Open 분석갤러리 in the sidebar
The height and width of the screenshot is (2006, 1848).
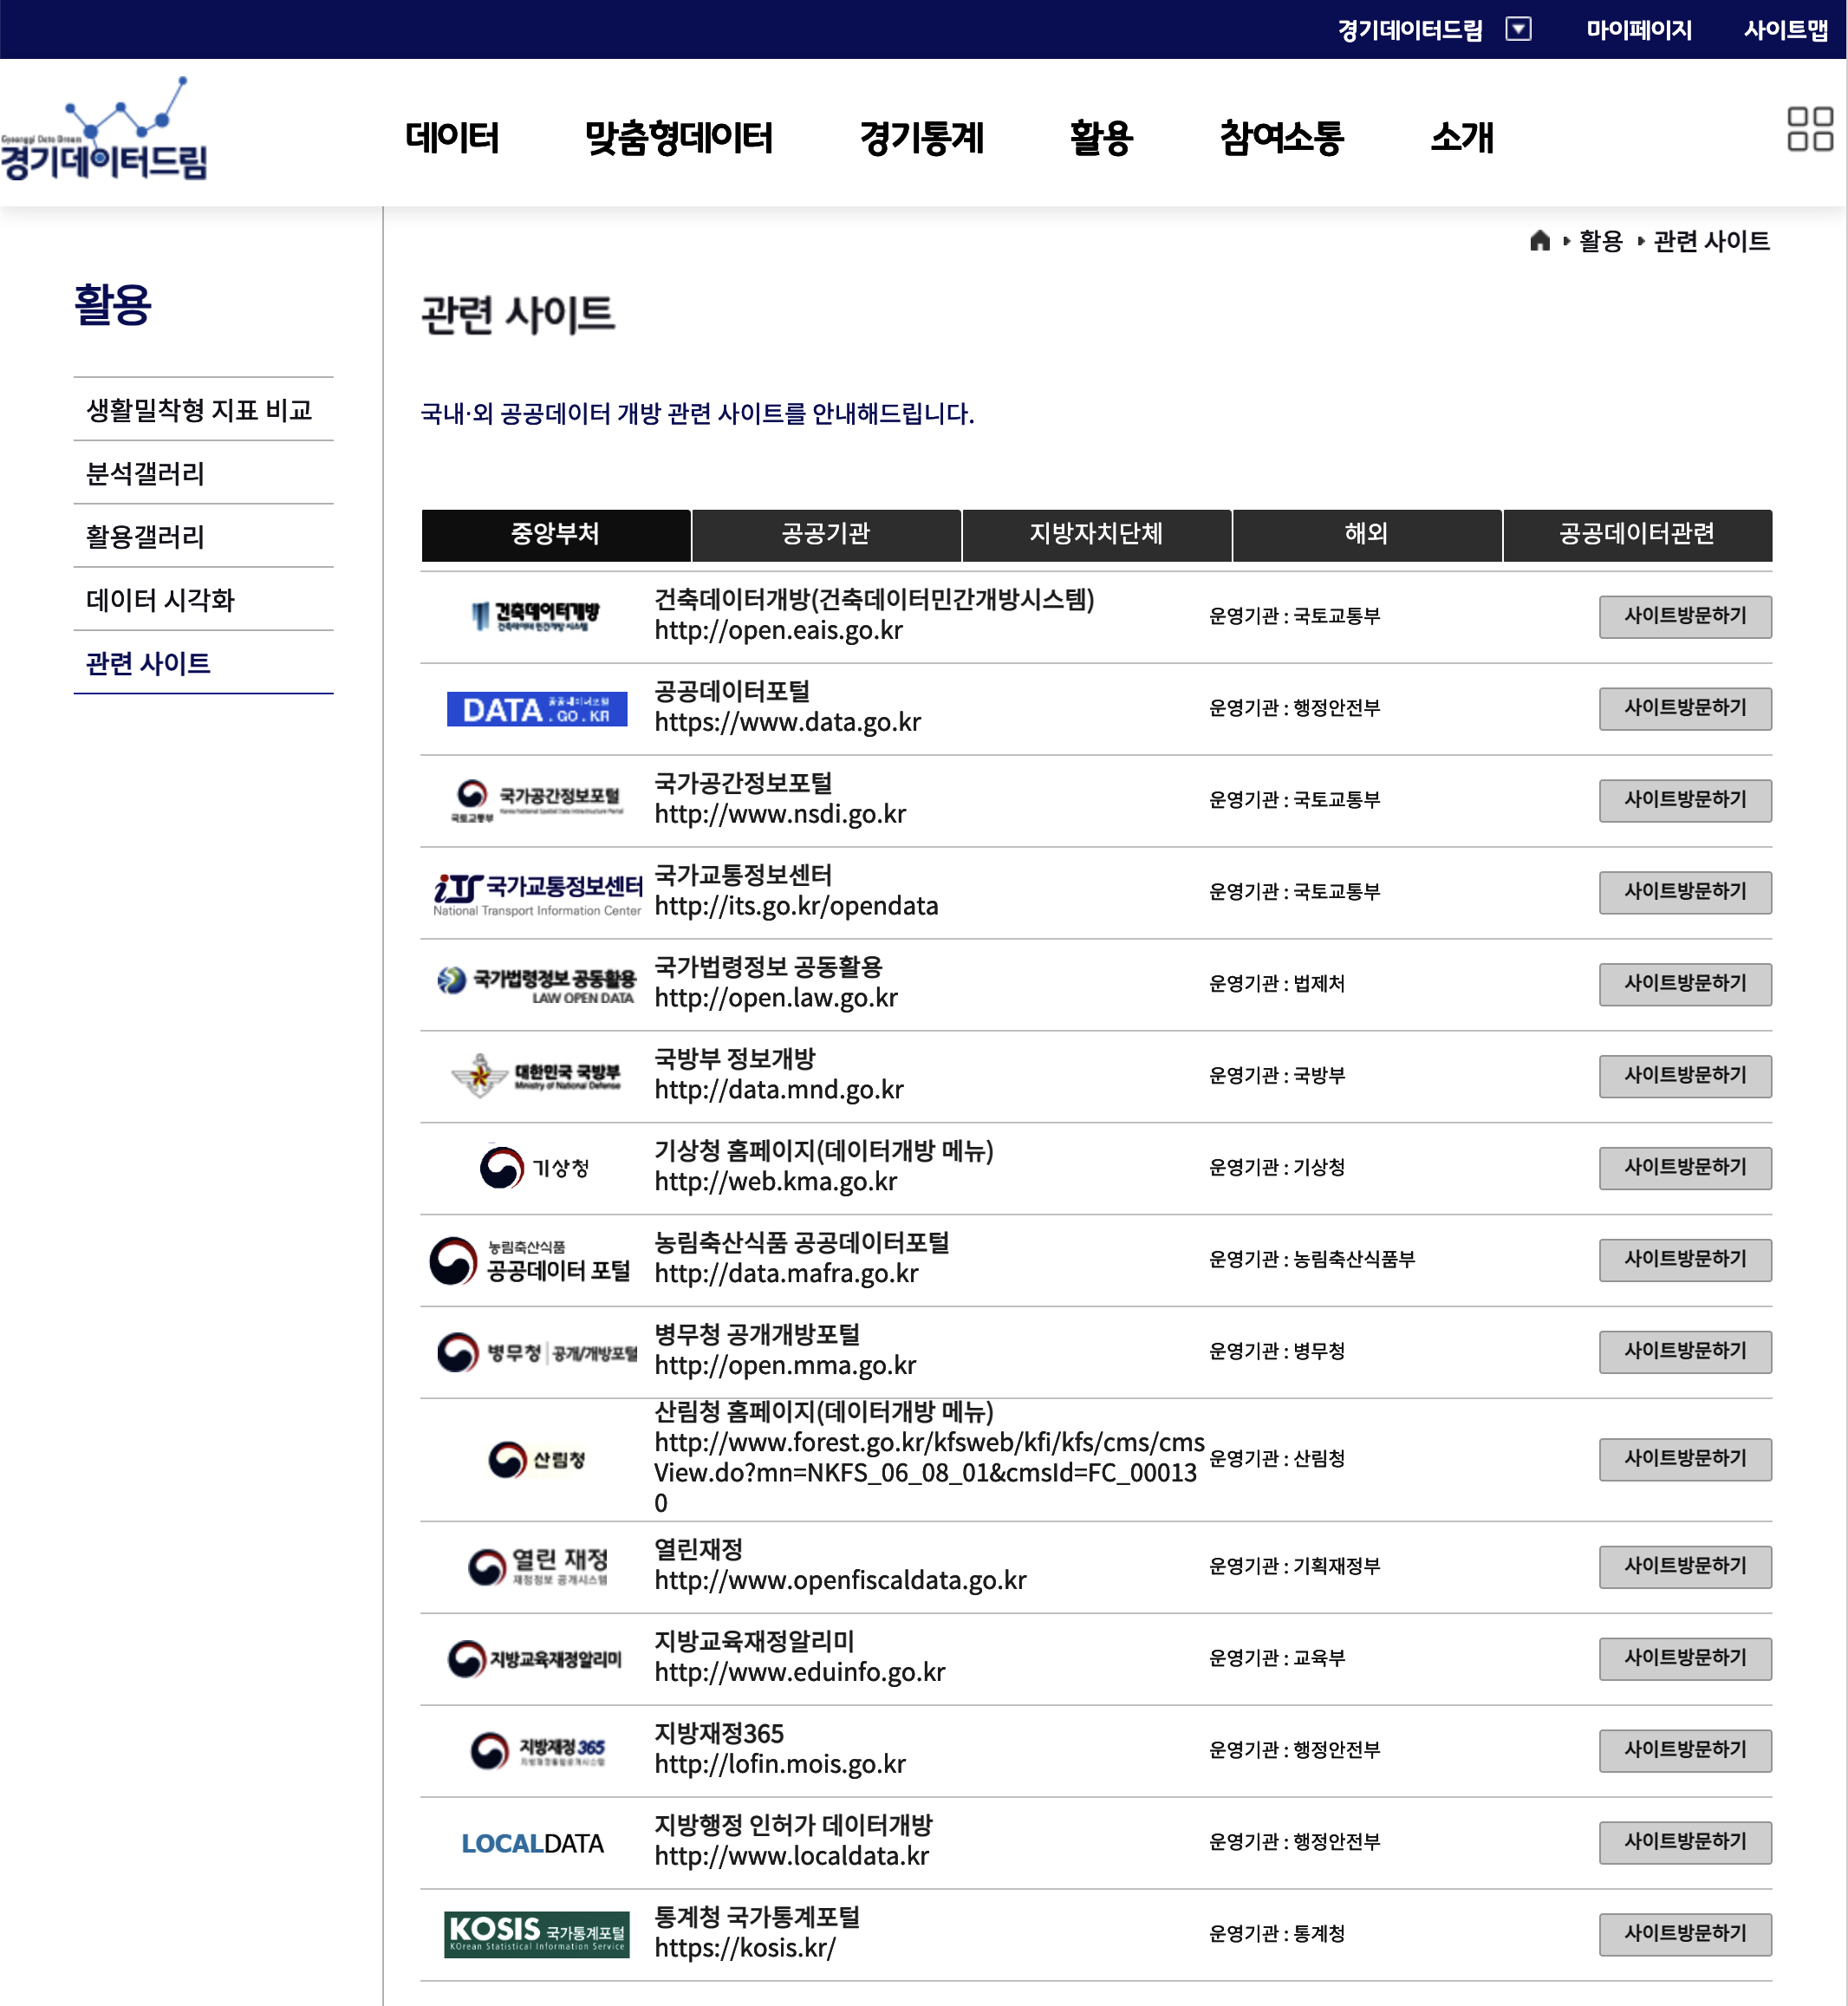pos(146,473)
